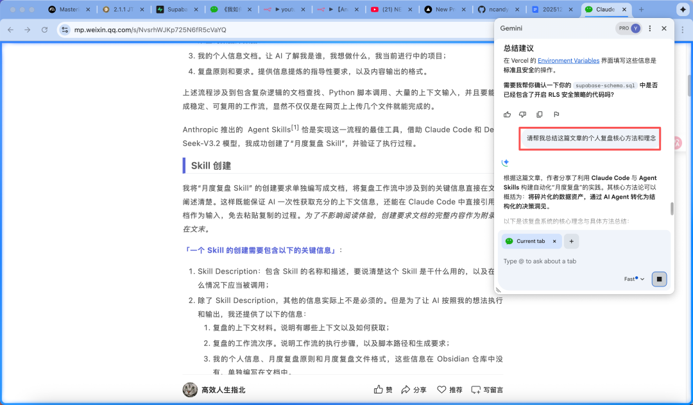Flag the Gemini response
Screen dimensions: 693x405
pos(556,115)
